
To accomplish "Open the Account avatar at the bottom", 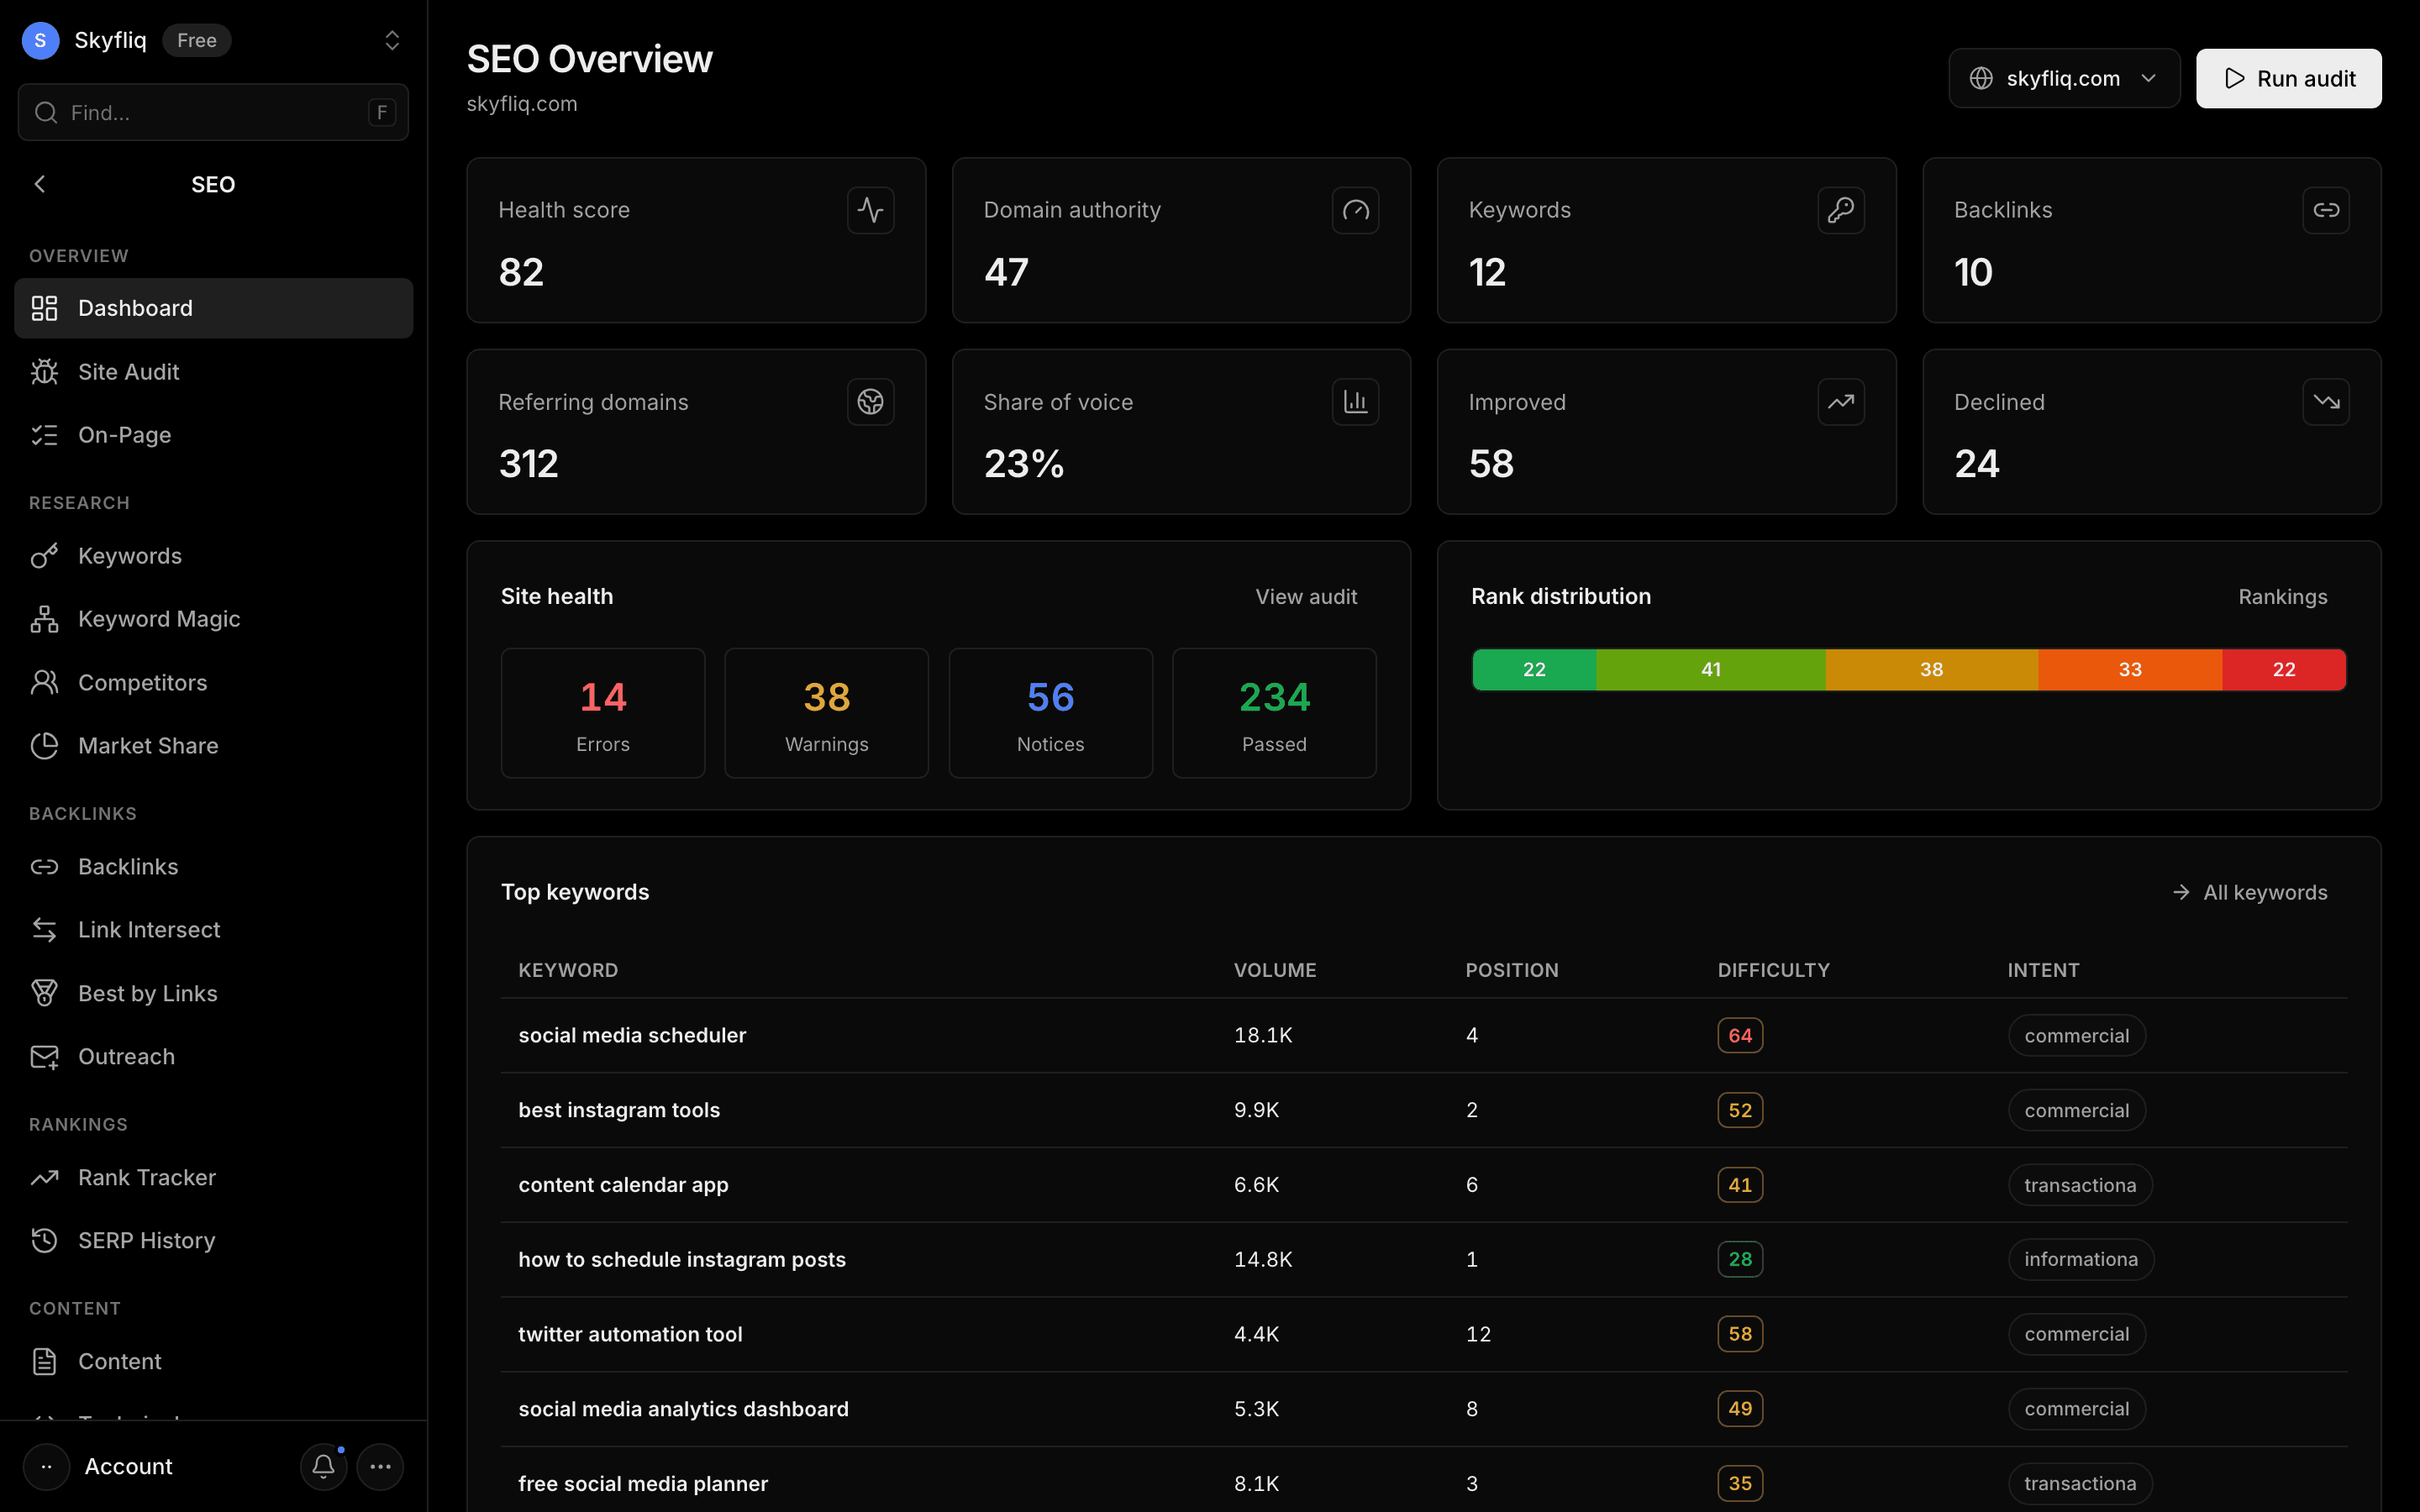I will (46, 1467).
